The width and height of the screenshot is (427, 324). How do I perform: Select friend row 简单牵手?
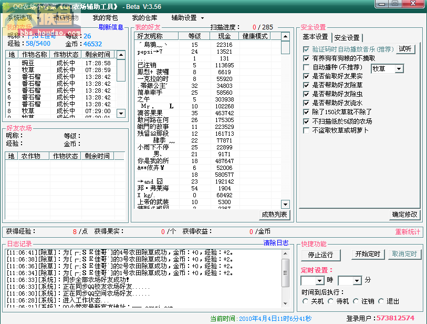[x=207, y=93]
